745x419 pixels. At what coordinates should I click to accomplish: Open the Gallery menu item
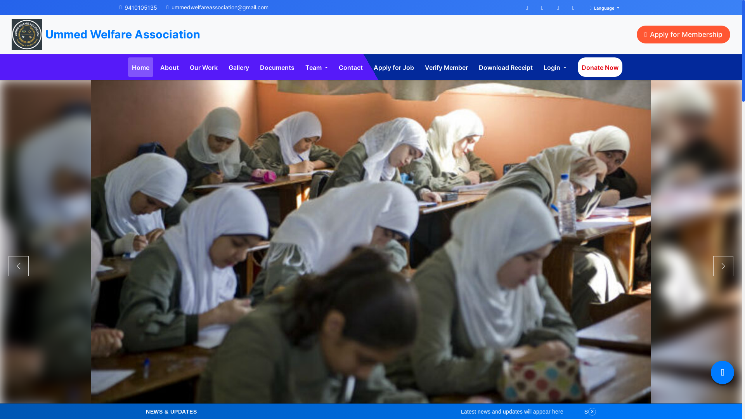pyautogui.click(x=239, y=68)
